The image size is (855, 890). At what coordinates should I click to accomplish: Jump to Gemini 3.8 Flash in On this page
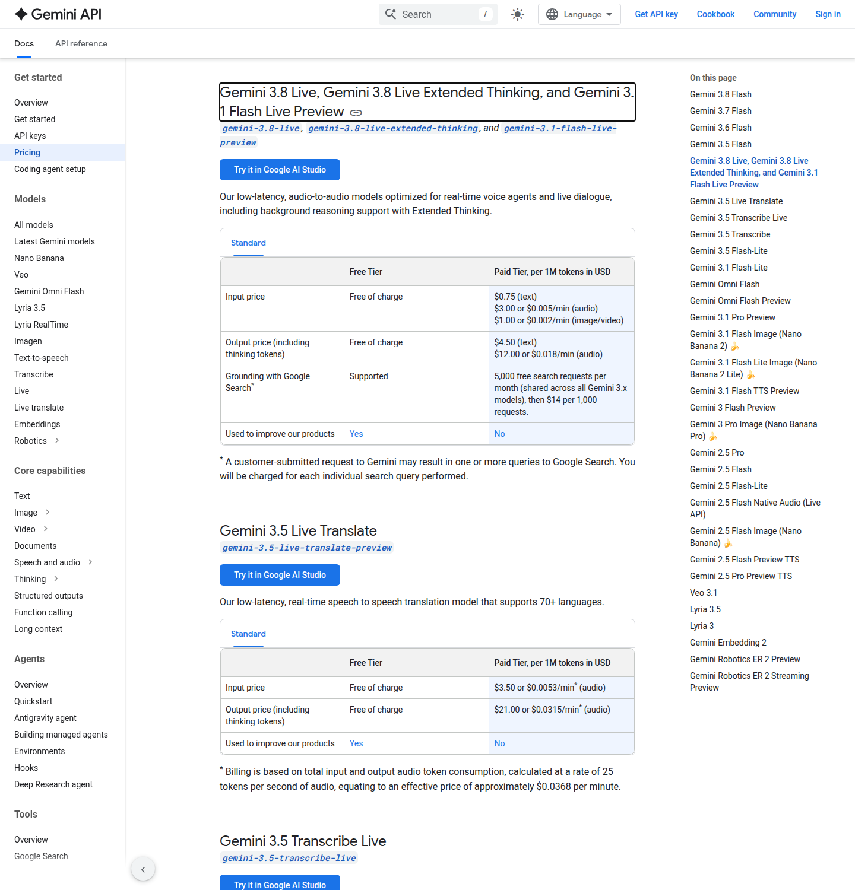[721, 94]
